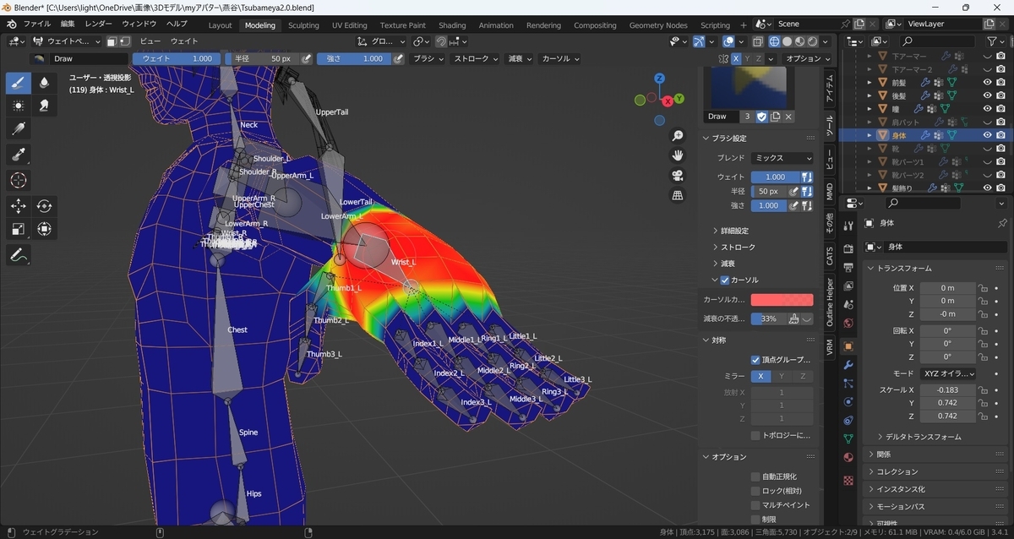Open the レンダー menu

(99, 24)
